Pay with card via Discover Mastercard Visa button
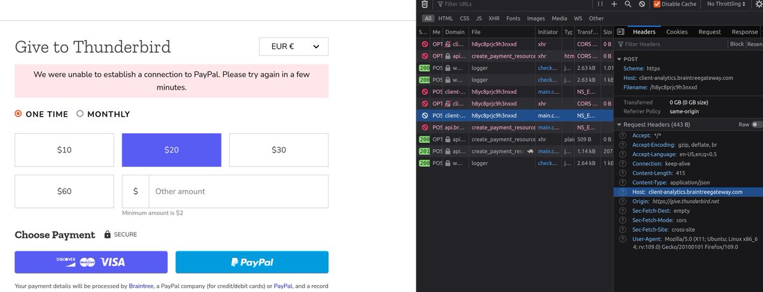The image size is (763, 292). point(91,262)
